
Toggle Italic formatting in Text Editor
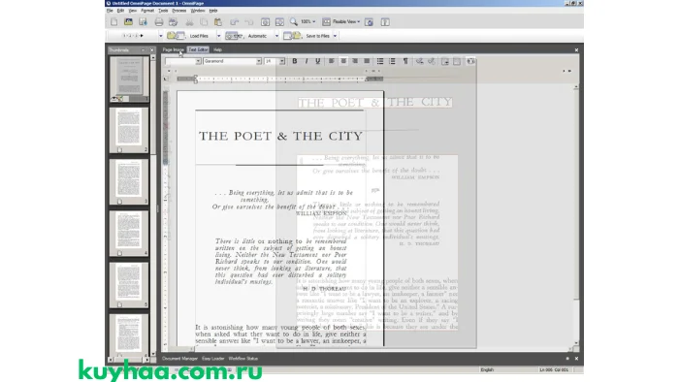click(x=307, y=61)
